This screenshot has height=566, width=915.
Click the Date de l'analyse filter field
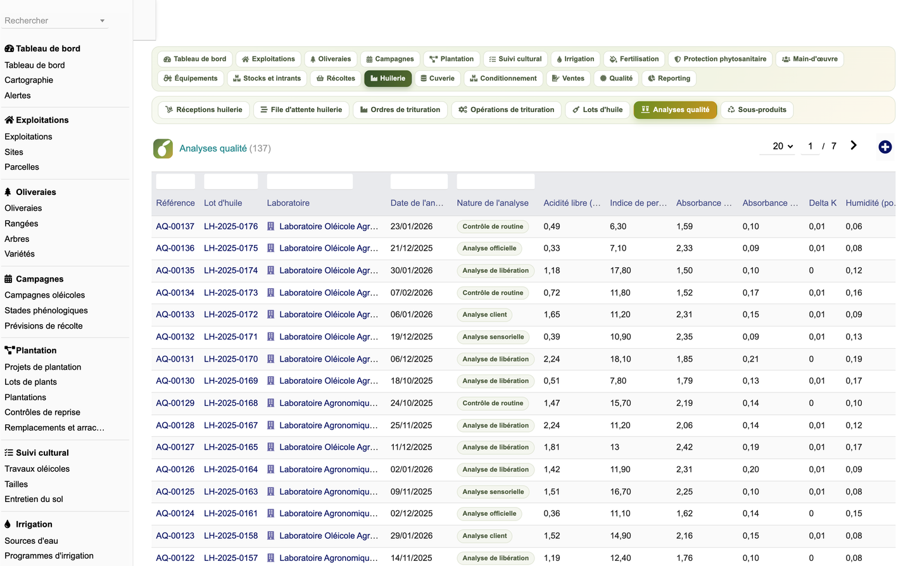point(419,181)
